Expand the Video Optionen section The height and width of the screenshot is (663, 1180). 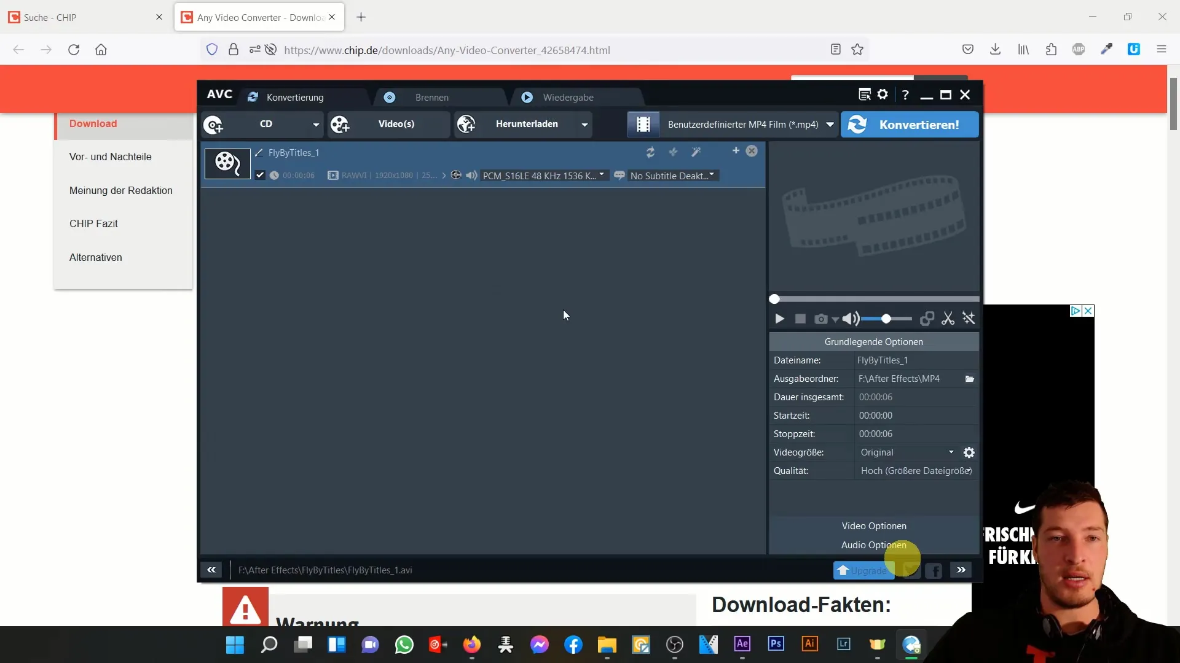pyautogui.click(x=874, y=525)
